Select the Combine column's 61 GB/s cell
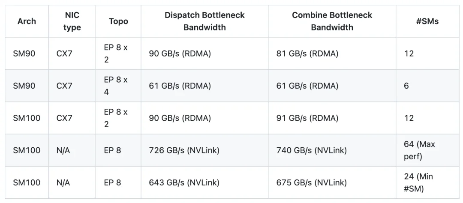463x203 pixels. pos(307,86)
